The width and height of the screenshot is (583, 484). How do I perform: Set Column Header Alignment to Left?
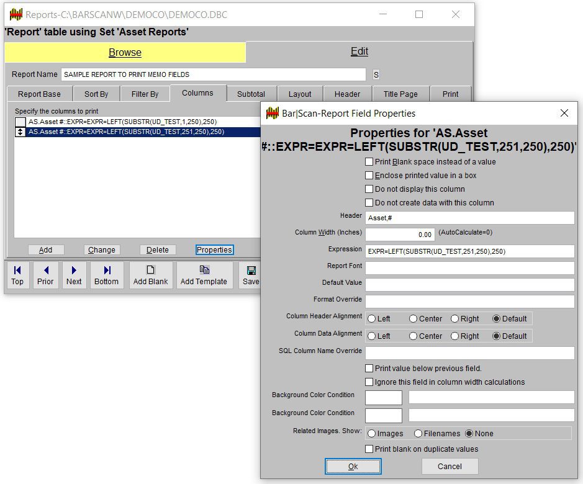pos(371,319)
